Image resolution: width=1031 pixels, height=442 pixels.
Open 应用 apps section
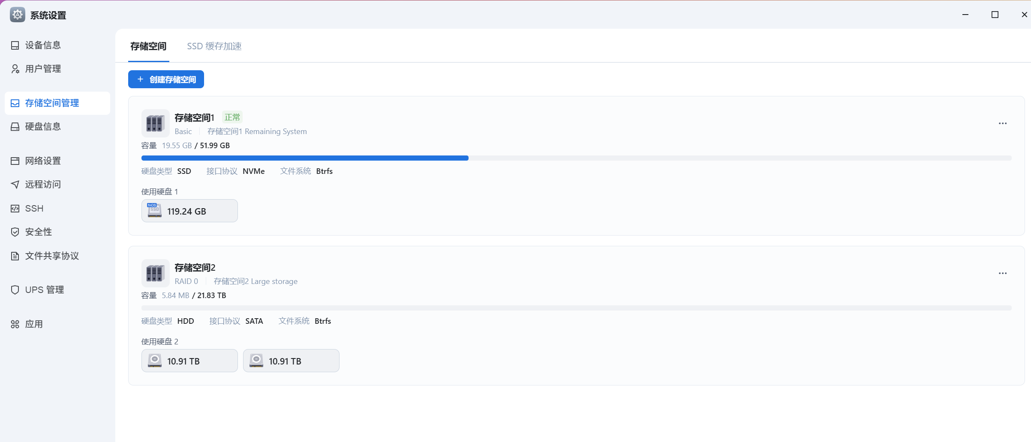tap(33, 324)
